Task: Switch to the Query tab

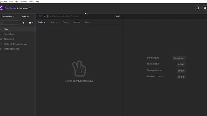Action: [x=66, y=22]
